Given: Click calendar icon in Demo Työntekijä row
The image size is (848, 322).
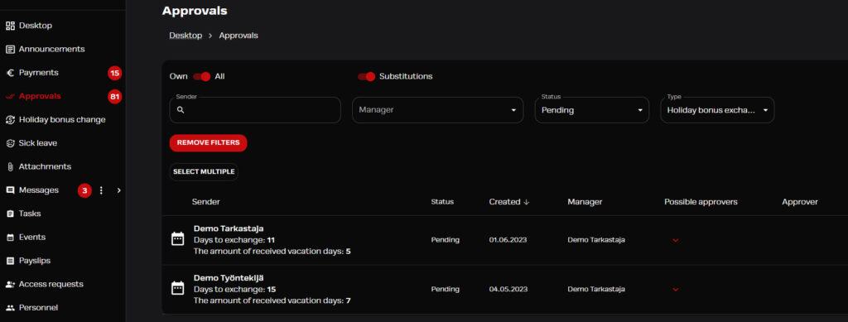Looking at the screenshot, I should pyautogui.click(x=177, y=289).
